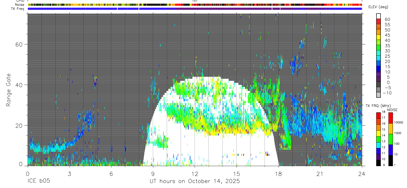Click the '100' value on NOISE legend
This screenshot has height=188, width=407.
tap(396, 144)
